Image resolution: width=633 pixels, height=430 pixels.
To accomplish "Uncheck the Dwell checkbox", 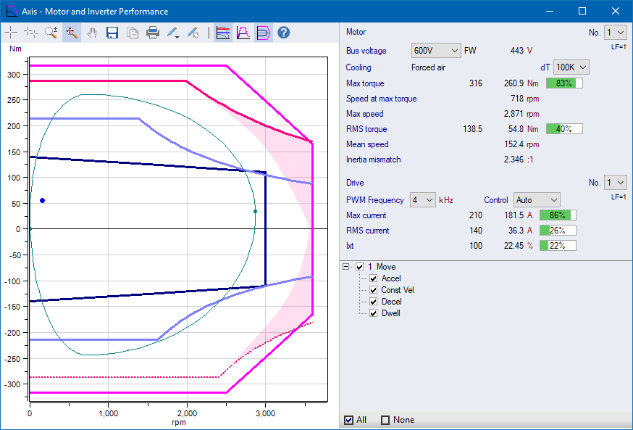I will [x=374, y=313].
